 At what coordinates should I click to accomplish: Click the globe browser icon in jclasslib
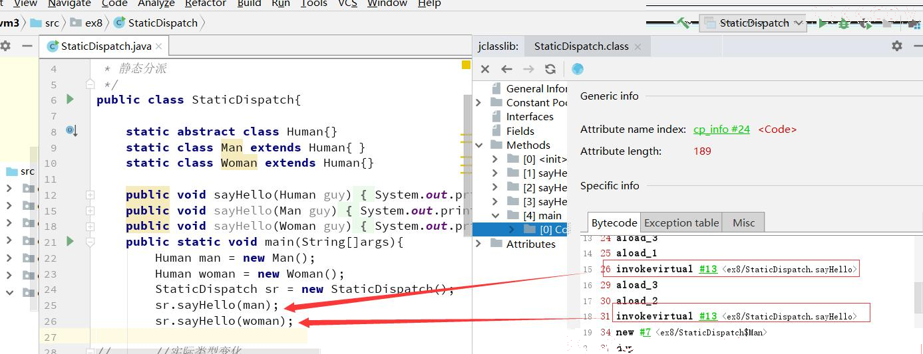[578, 69]
